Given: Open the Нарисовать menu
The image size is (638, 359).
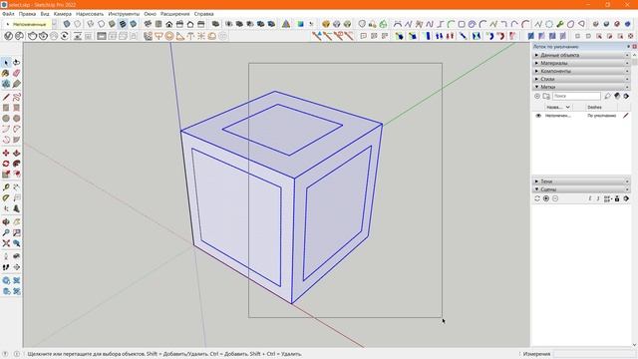Looking at the screenshot, I should click(90, 14).
